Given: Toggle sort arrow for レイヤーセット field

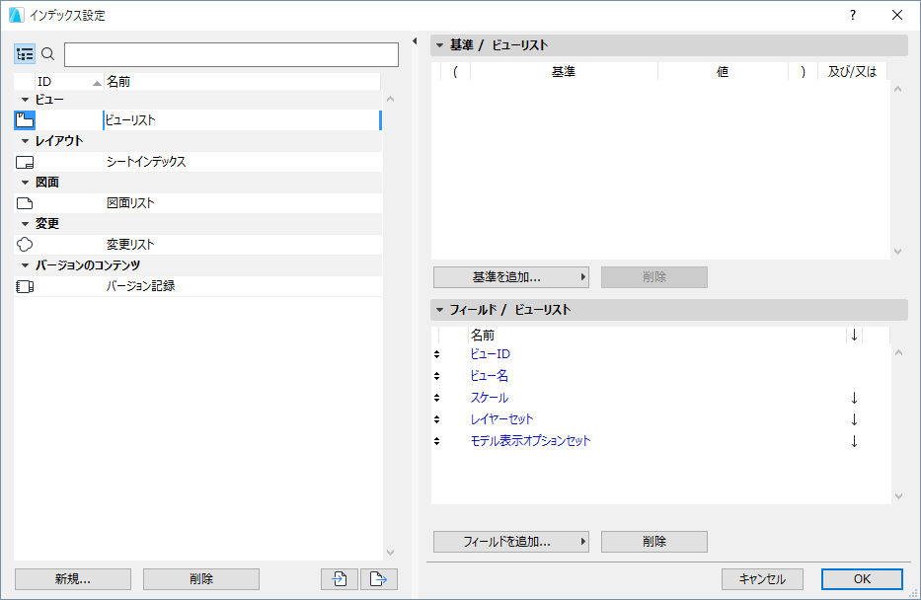Looking at the screenshot, I should pos(853,418).
